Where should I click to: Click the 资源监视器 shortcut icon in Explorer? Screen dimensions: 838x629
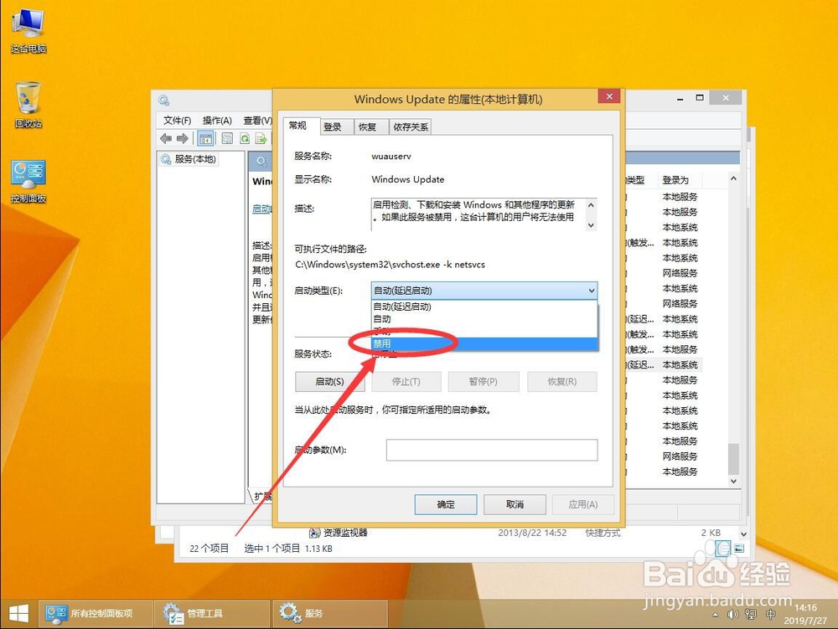point(315,533)
